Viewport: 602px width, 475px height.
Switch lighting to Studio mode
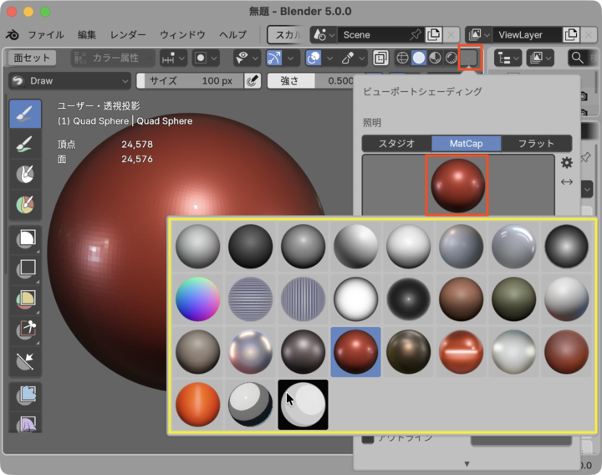tap(396, 143)
